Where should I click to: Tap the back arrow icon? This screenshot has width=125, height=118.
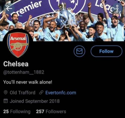click(9, 8)
